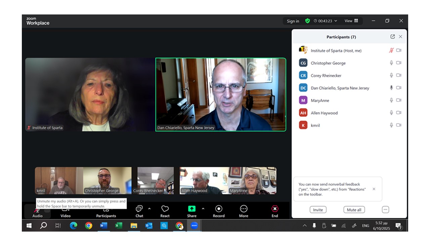Toggle camera icon for Allen Haywood
The height and width of the screenshot is (242, 430).
point(399,113)
